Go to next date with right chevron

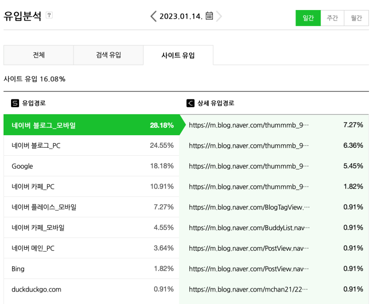[219, 16]
